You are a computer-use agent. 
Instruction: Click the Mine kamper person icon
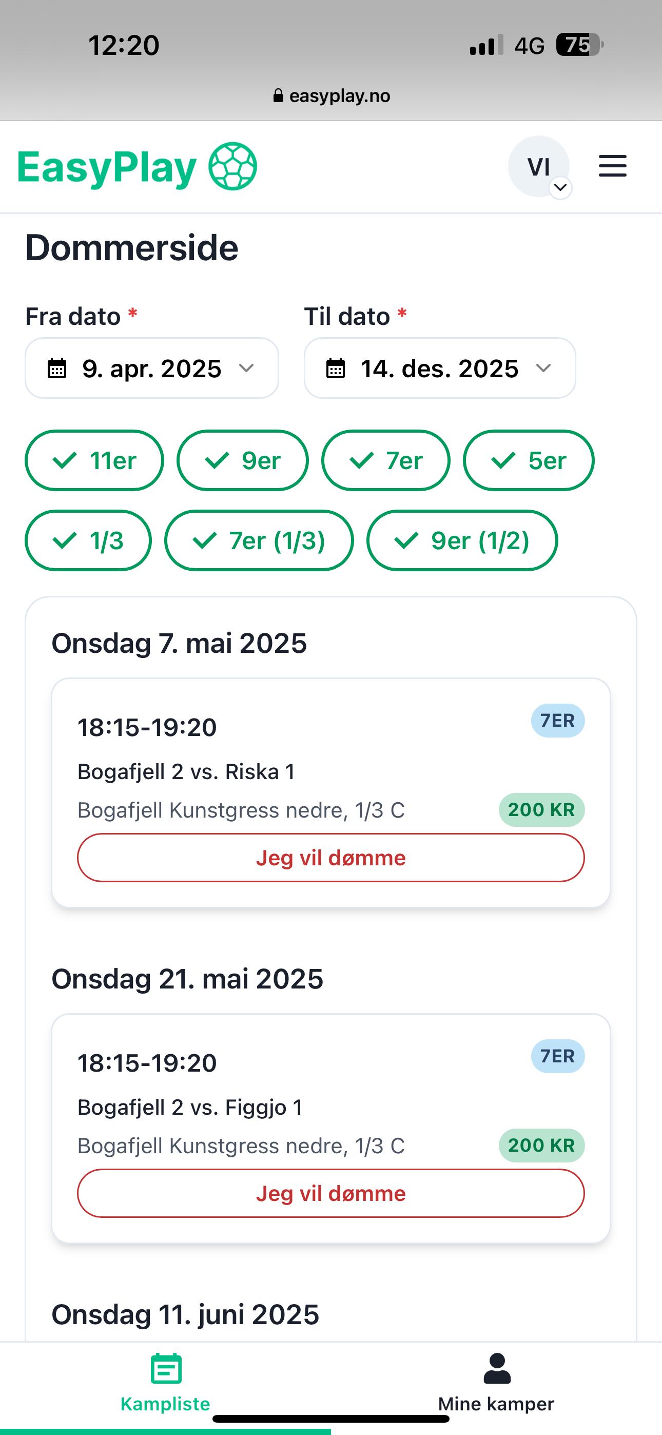click(x=497, y=1369)
